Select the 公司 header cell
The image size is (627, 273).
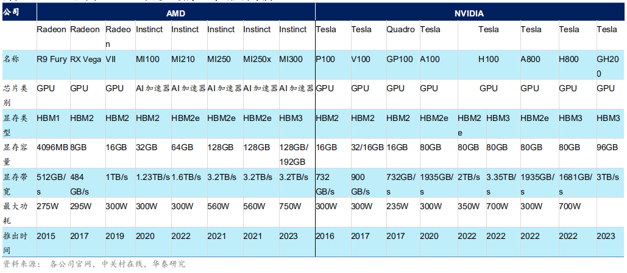[x=11, y=12]
